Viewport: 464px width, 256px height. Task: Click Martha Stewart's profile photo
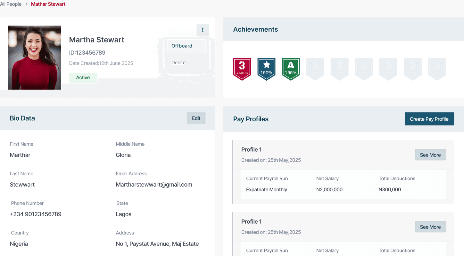tap(35, 58)
